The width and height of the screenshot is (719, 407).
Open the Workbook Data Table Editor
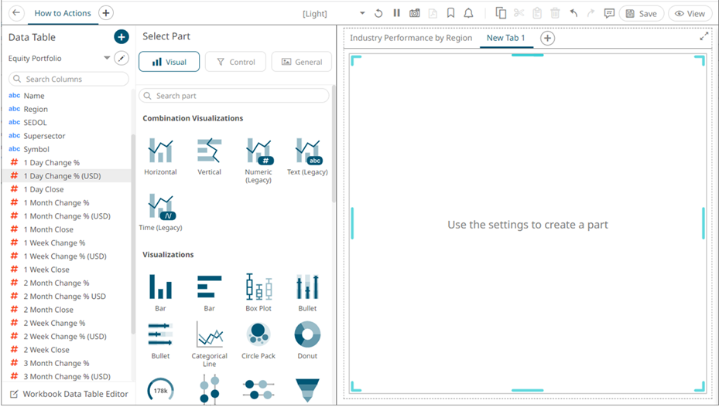click(x=67, y=394)
